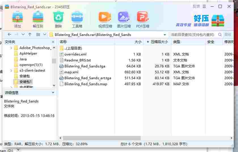Click the 419.97 KB compressed size cell
The width and height of the screenshot is (238, 152).
pyautogui.click(x=161, y=84)
